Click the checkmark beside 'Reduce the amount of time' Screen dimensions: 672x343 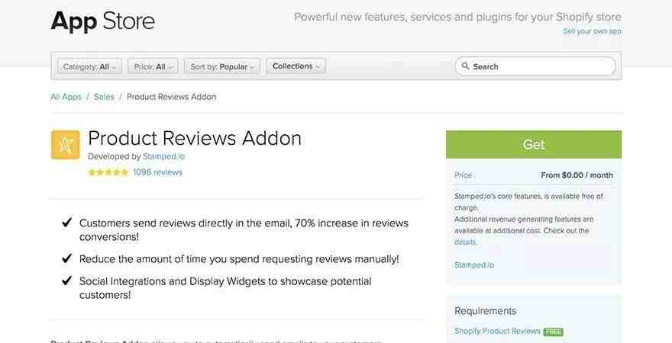click(x=67, y=258)
